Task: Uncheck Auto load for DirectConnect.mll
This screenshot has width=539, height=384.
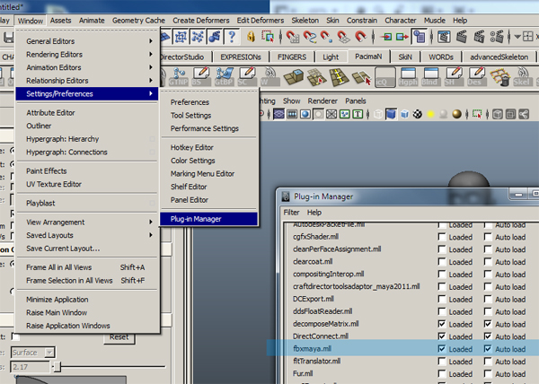Action: [488, 336]
